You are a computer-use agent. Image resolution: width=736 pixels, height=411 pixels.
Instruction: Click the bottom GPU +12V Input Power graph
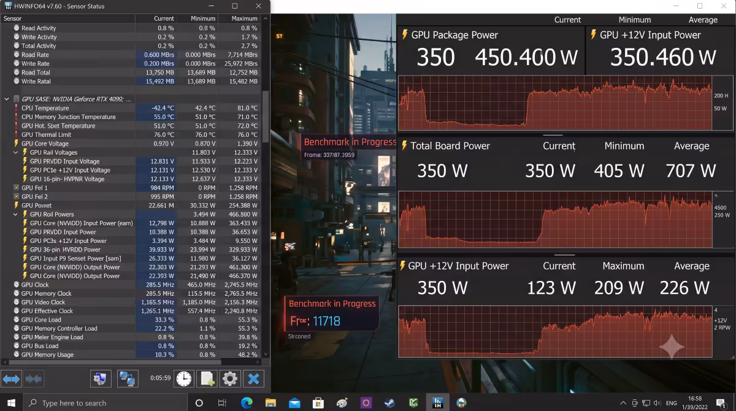coord(555,331)
